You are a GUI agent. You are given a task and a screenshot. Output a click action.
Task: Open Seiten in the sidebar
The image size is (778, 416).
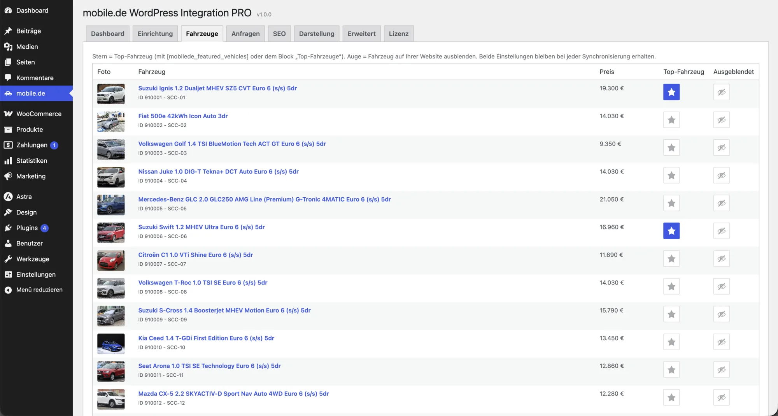25,62
